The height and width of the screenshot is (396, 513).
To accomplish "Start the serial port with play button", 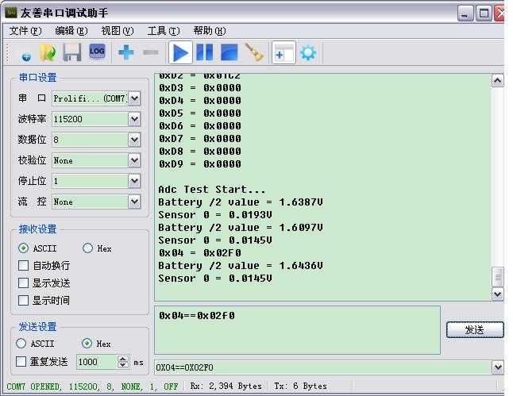I will click(180, 52).
